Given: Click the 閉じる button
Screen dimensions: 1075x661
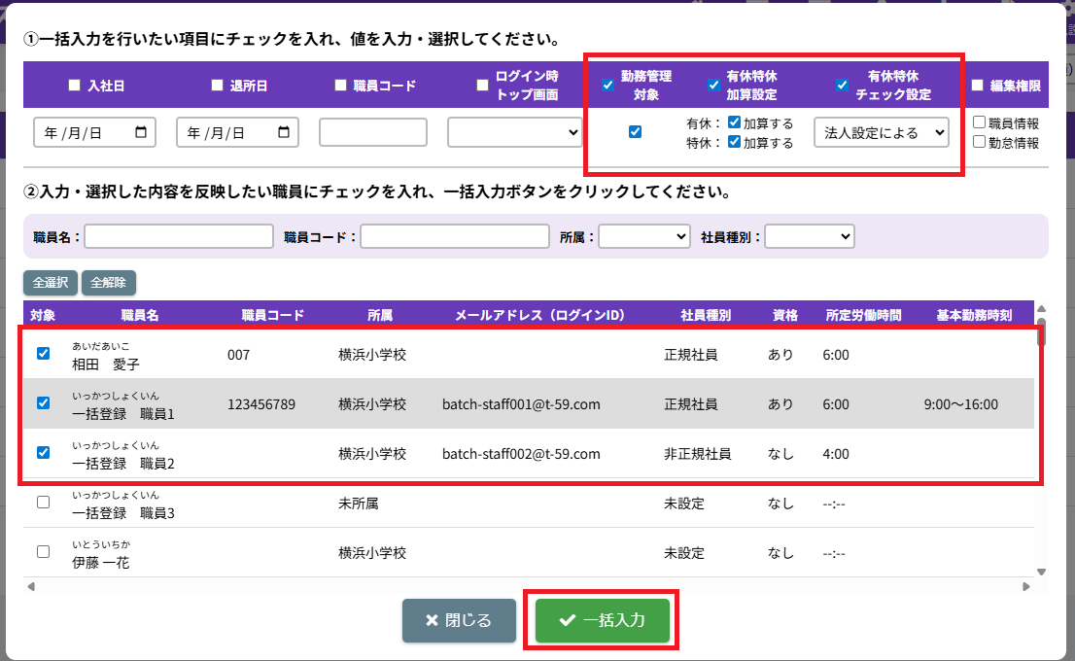Looking at the screenshot, I should pyautogui.click(x=459, y=621).
